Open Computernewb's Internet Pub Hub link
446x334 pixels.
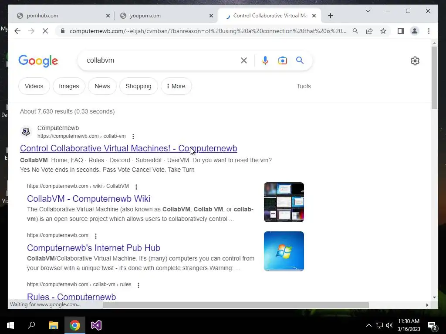(x=94, y=247)
